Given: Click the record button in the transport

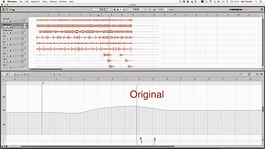Looking at the screenshot, I should pos(115,9).
